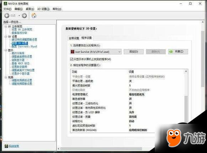
Task: Open the Just Survive program dropdown
Action: 96,52
